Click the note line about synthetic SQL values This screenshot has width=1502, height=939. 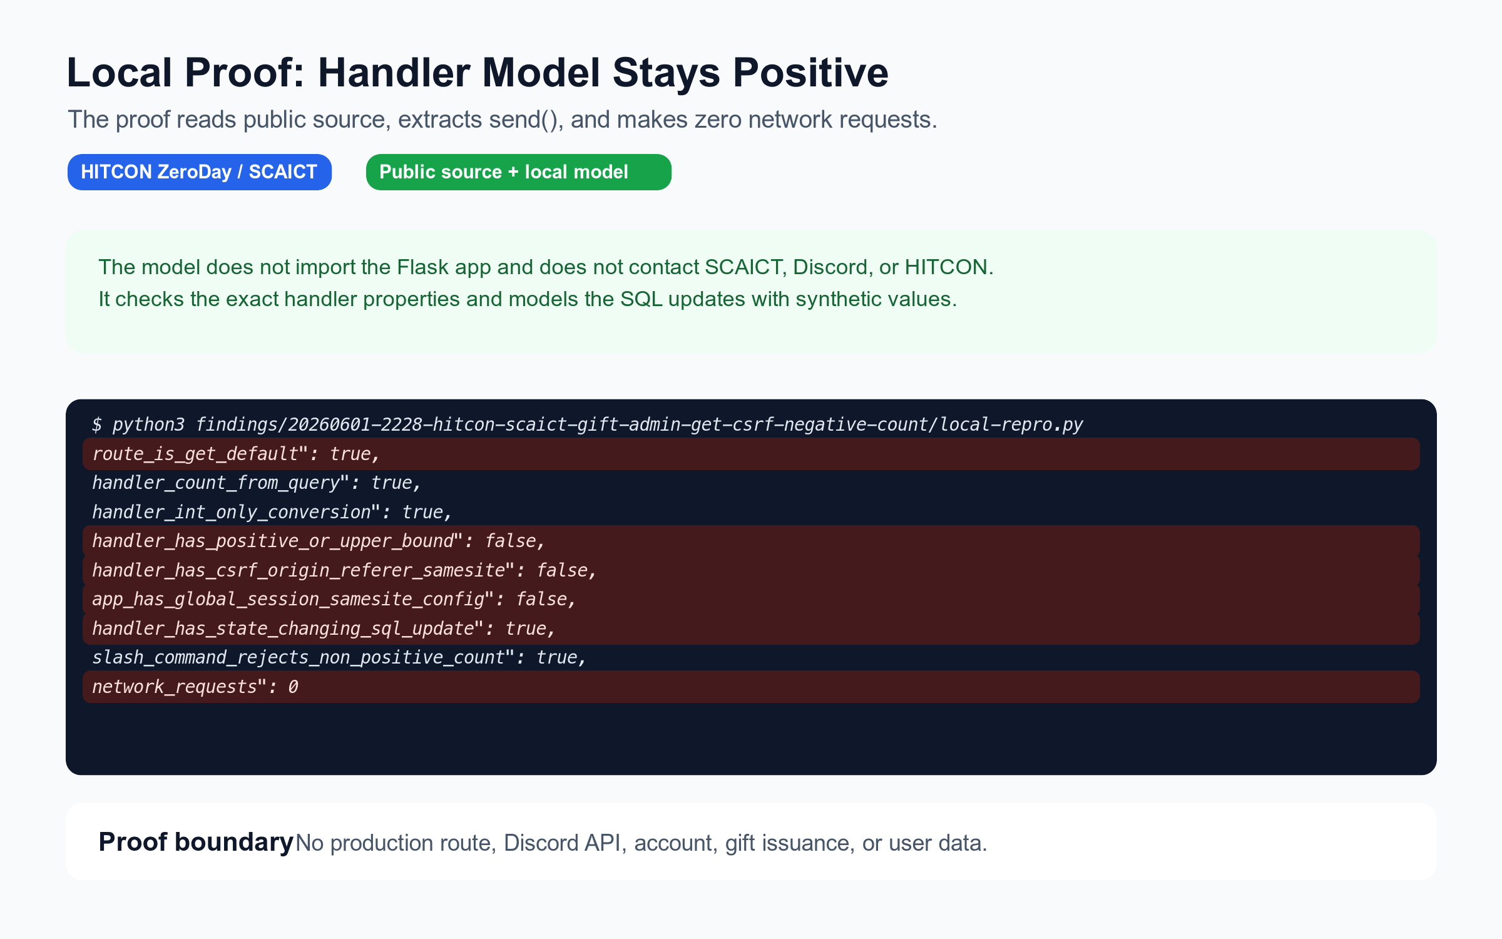point(528,299)
